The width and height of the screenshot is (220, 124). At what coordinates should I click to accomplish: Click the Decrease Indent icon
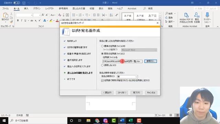(94, 15)
